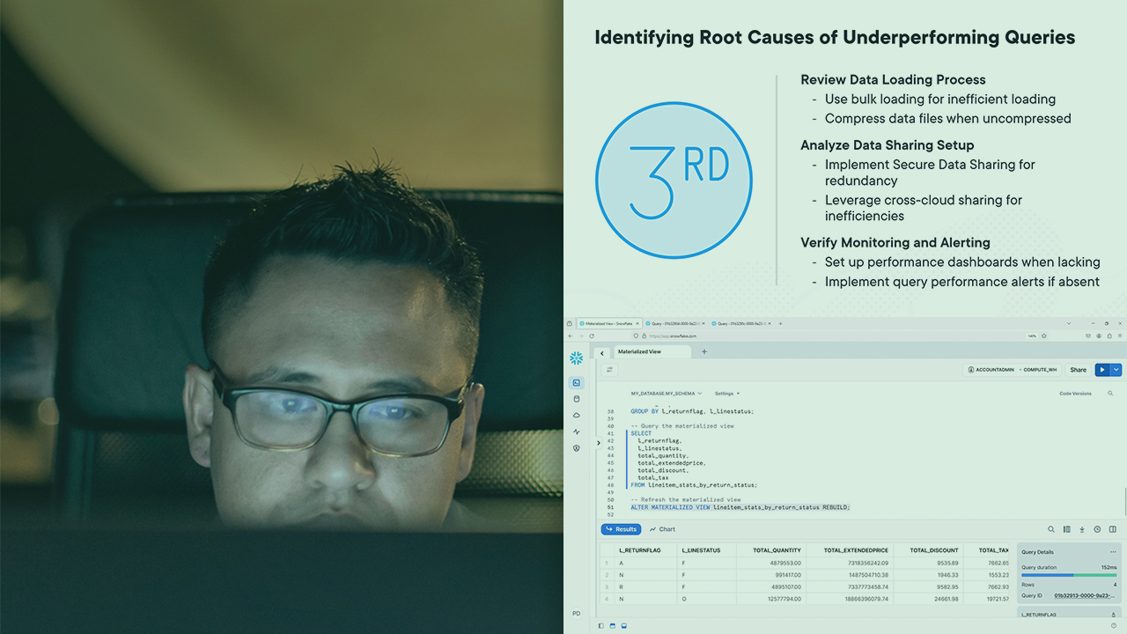The width and height of the screenshot is (1127, 634).
Task: Open the Query ID link
Action: coord(1085,595)
